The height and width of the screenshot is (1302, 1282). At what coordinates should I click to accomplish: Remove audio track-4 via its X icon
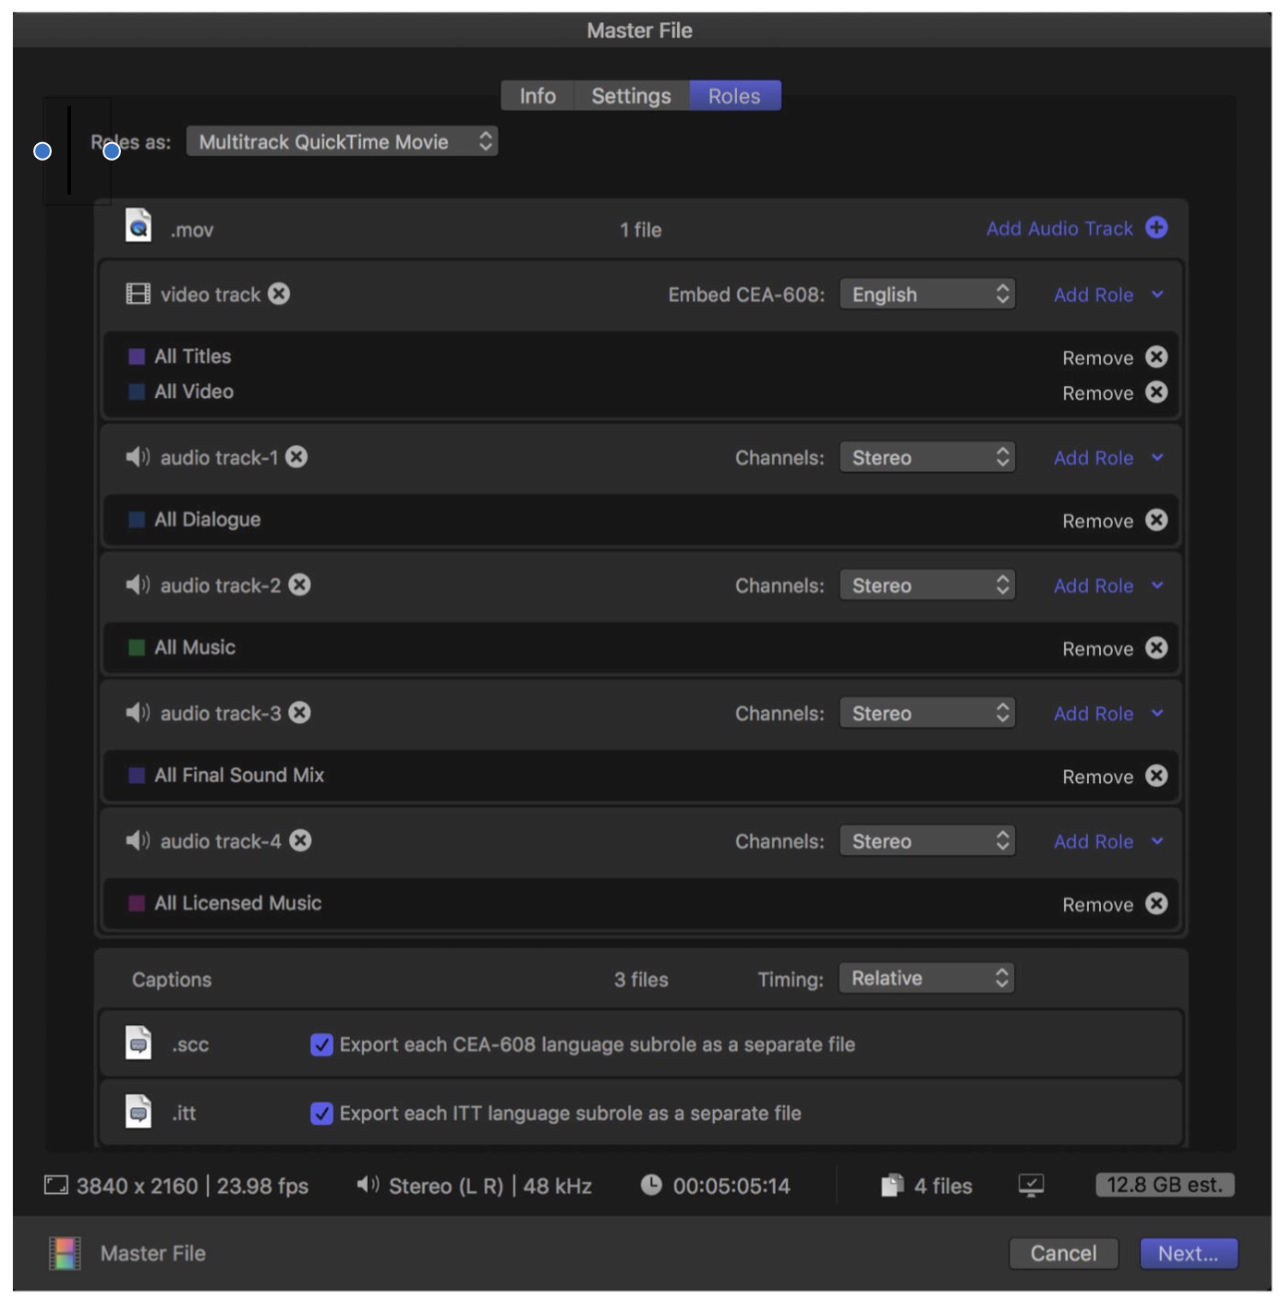coord(300,840)
